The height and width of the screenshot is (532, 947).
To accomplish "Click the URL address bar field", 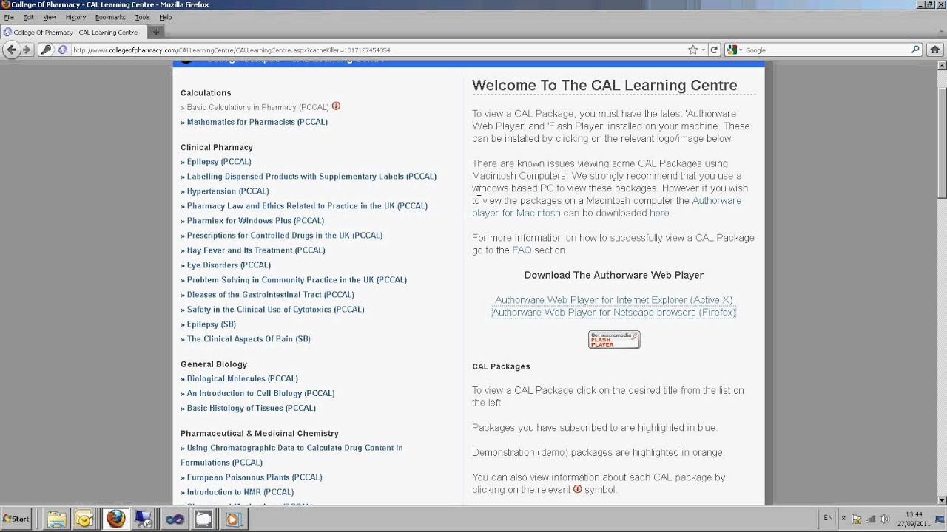I will pyautogui.click(x=377, y=50).
